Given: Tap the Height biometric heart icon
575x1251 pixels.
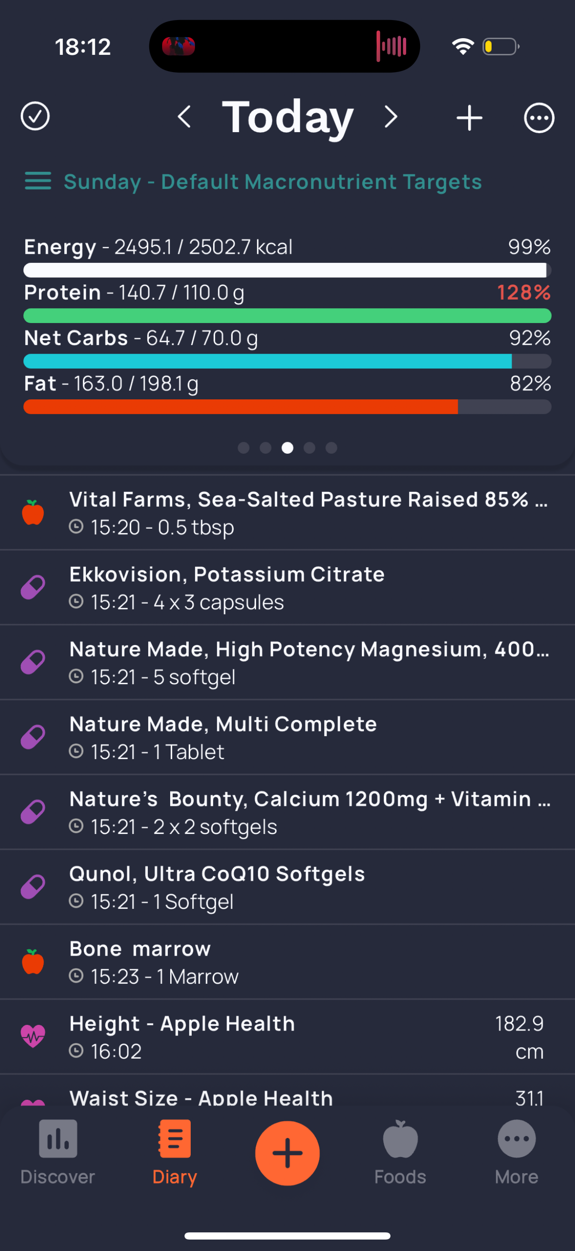Looking at the screenshot, I should coord(33,1036).
